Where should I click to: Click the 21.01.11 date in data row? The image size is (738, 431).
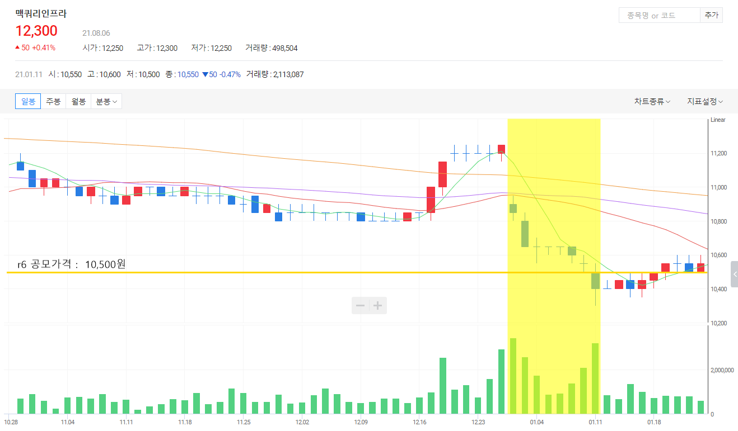(x=29, y=74)
